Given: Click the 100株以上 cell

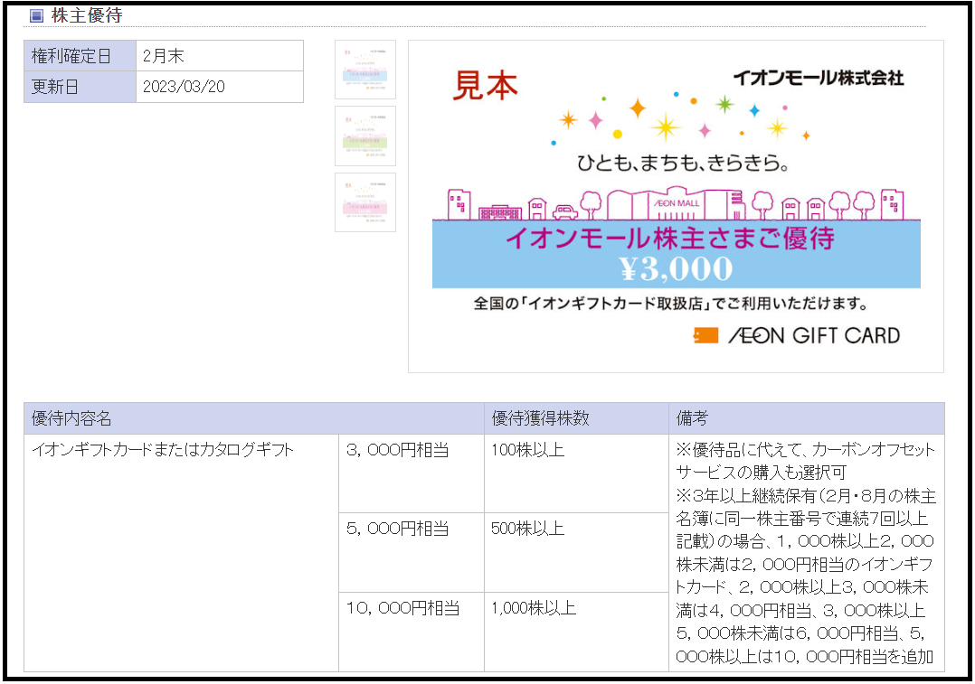Looking at the screenshot, I should pyautogui.click(x=576, y=473).
